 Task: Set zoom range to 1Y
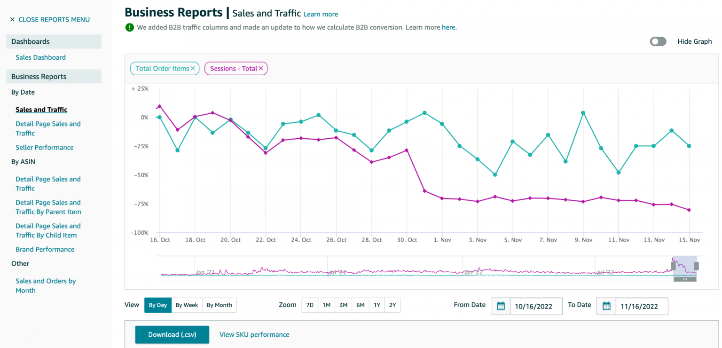(377, 305)
